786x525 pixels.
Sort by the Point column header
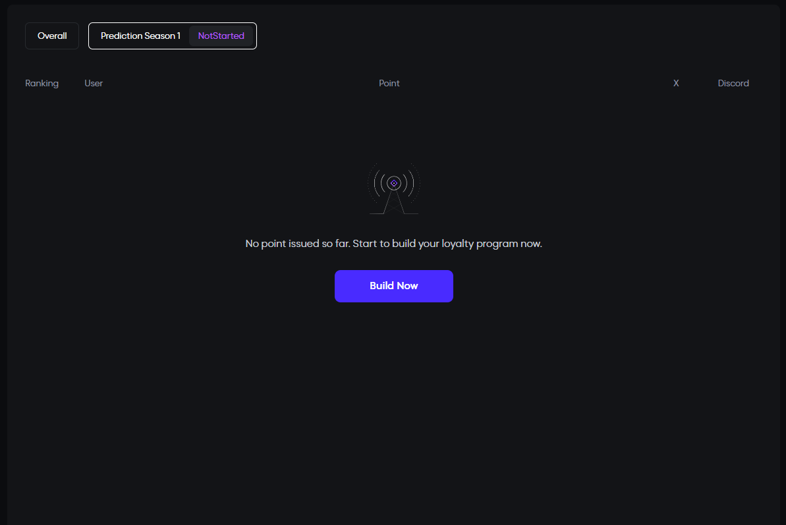point(389,84)
